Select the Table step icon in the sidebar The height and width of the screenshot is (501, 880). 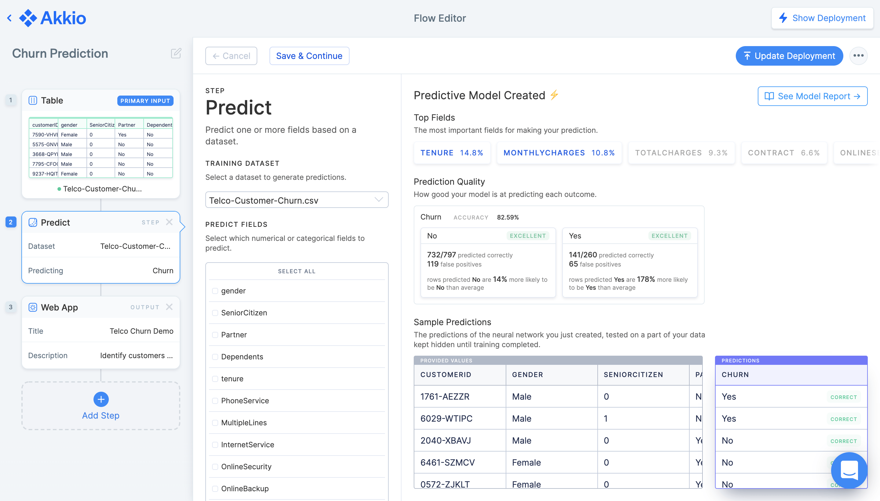tap(33, 100)
